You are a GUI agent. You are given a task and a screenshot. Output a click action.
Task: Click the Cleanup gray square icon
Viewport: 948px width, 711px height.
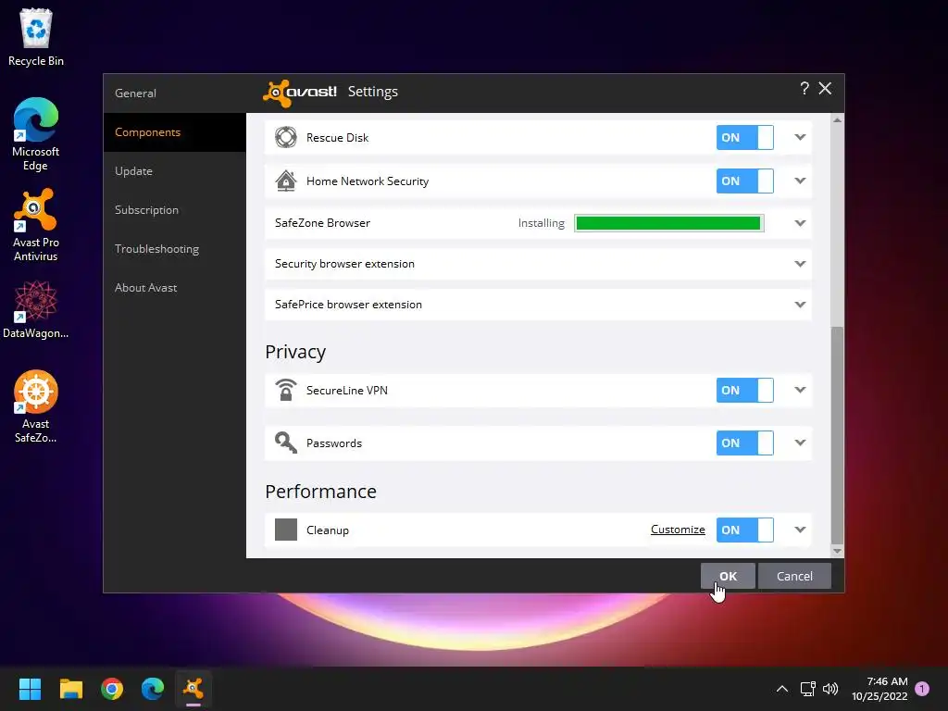(x=286, y=530)
